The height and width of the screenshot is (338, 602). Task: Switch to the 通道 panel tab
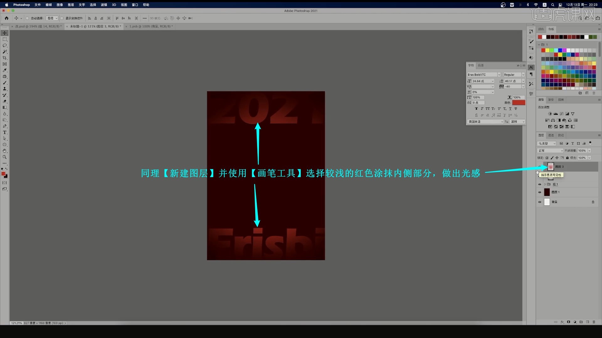click(x=551, y=135)
